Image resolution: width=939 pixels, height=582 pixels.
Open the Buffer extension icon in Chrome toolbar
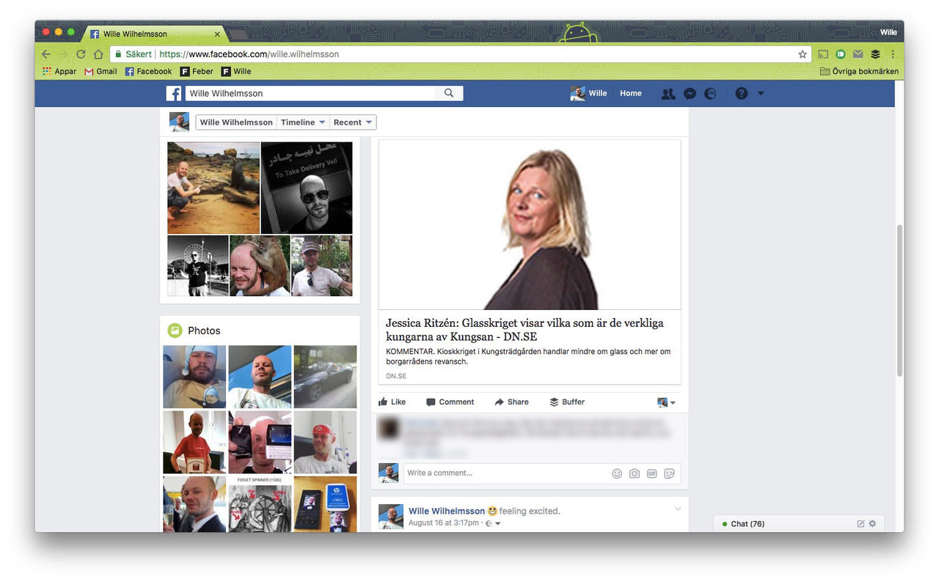875,54
